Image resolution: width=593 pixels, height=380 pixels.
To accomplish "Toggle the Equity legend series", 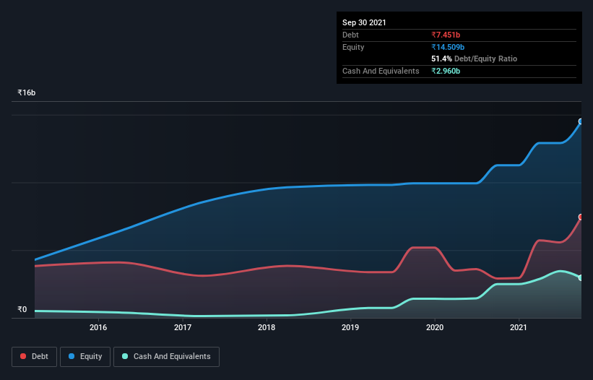I will pos(85,357).
